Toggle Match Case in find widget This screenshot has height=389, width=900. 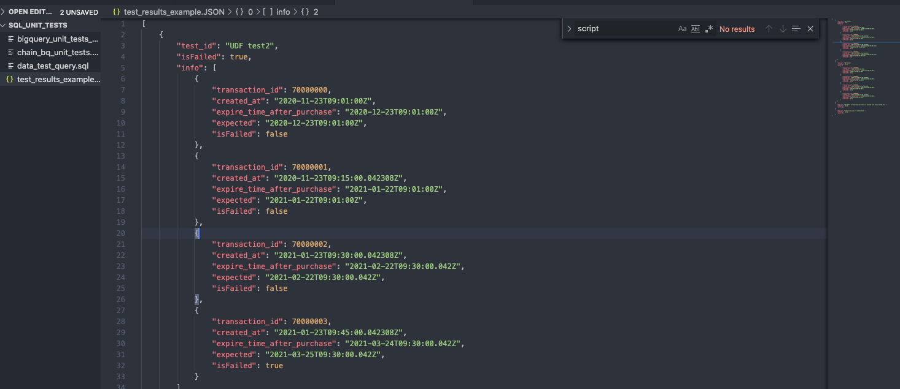pos(682,29)
